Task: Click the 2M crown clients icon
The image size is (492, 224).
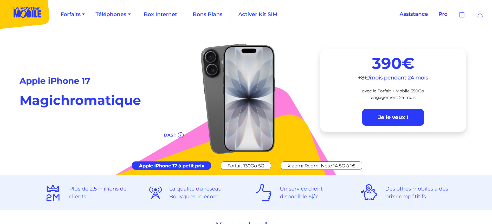Action: coord(53,193)
